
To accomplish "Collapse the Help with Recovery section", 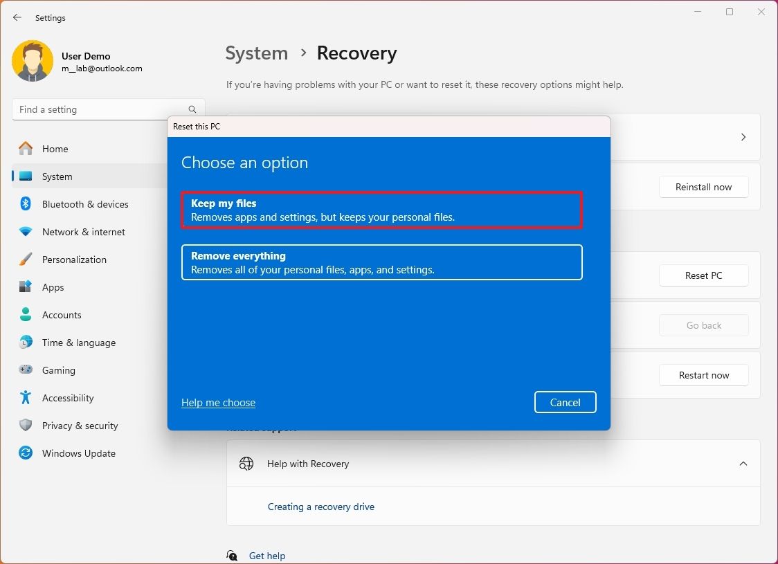I will coord(743,464).
